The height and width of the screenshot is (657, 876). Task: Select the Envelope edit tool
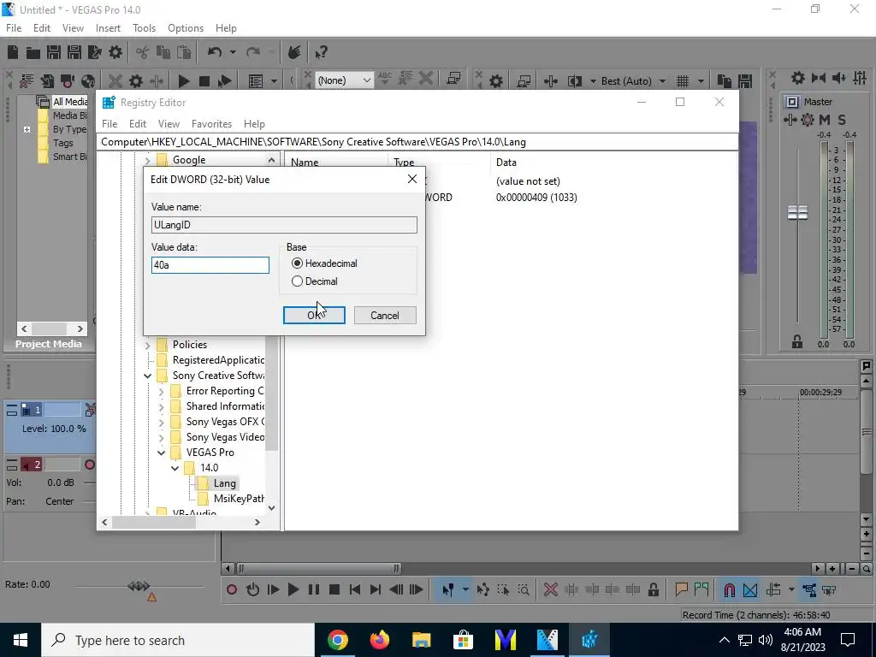pyautogui.click(x=483, y=589)
